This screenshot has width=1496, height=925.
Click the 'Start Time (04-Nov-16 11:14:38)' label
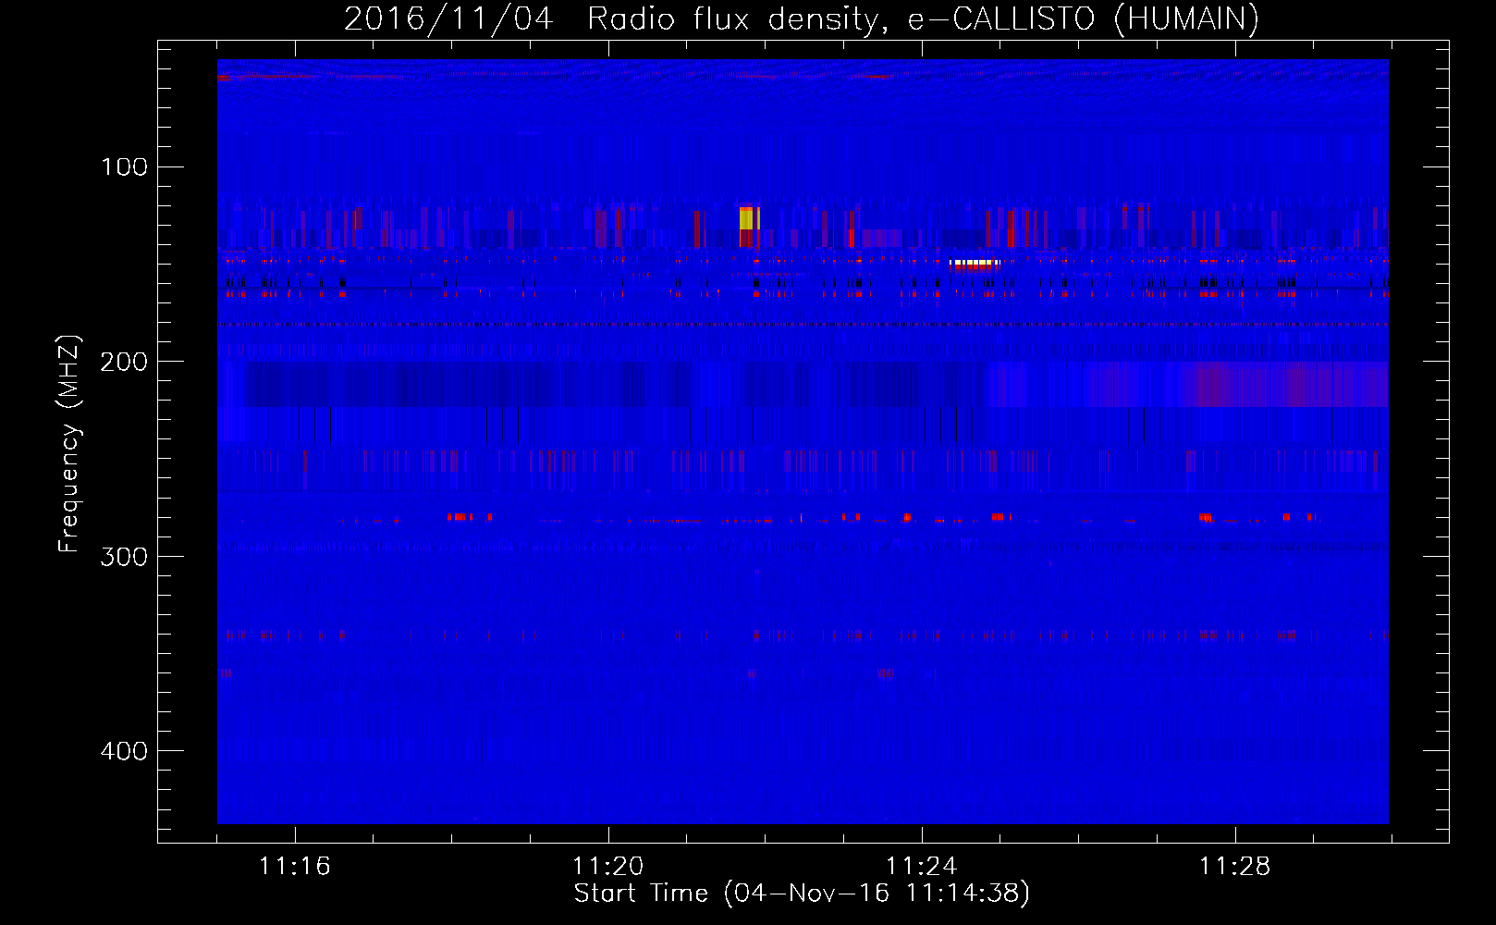[802, 894]
